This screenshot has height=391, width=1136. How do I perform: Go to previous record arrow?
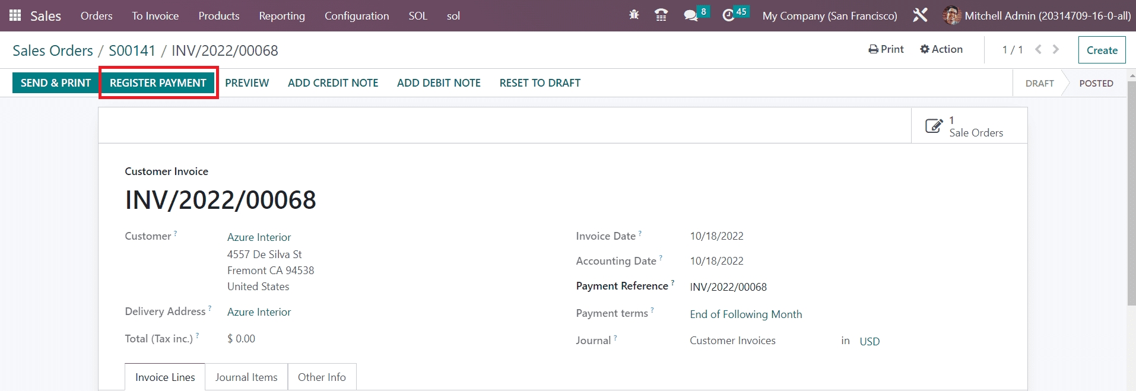point(1038,50)
